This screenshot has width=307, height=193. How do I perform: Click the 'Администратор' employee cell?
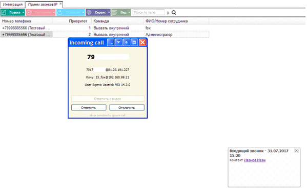[x=159, y=35]
